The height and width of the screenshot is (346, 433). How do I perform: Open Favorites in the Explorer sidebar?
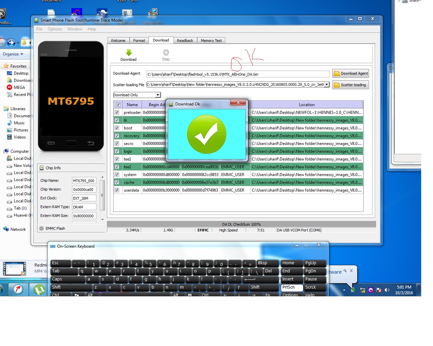point(18,66)
